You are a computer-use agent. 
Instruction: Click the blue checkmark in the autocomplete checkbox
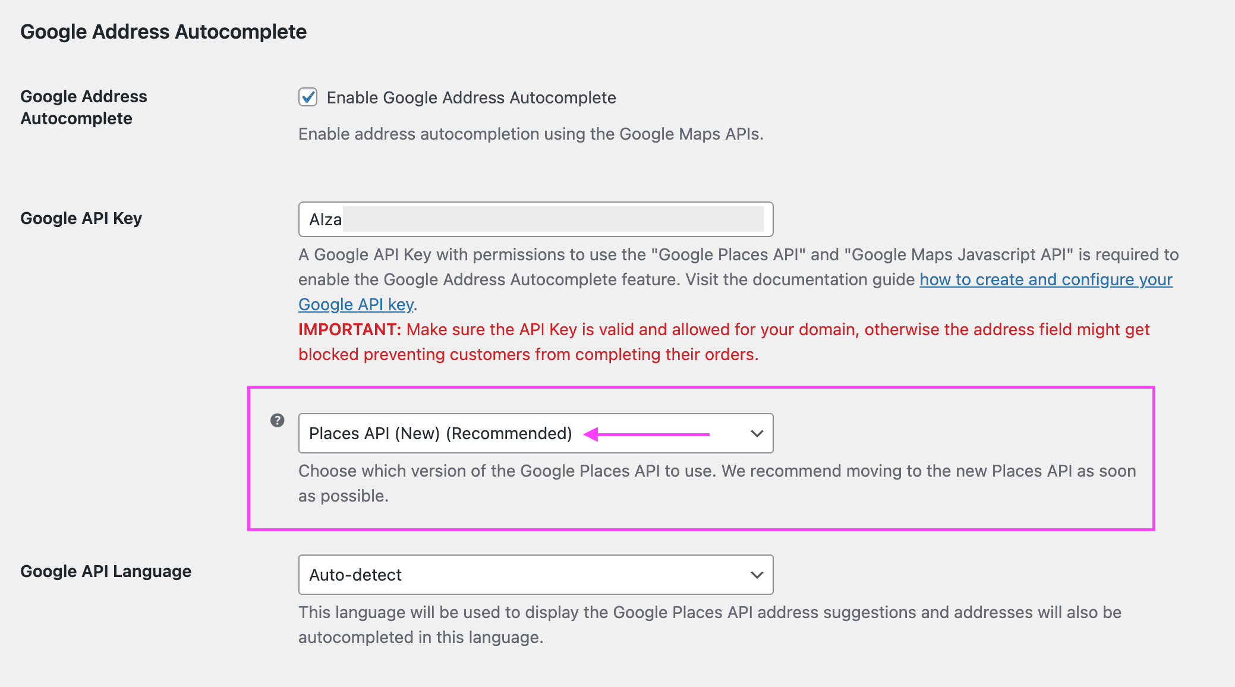tap(308, 97)
